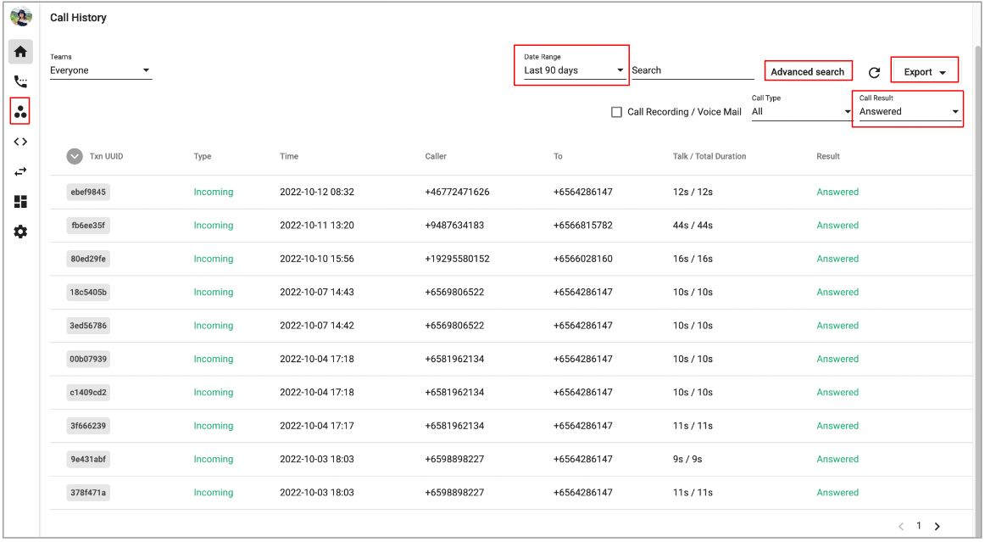The width and height of the screenshot is (985, 542).
Task: Refresh the call history list
Action: coord(874,73)
